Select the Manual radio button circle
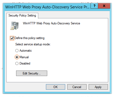 click(17, 57)
